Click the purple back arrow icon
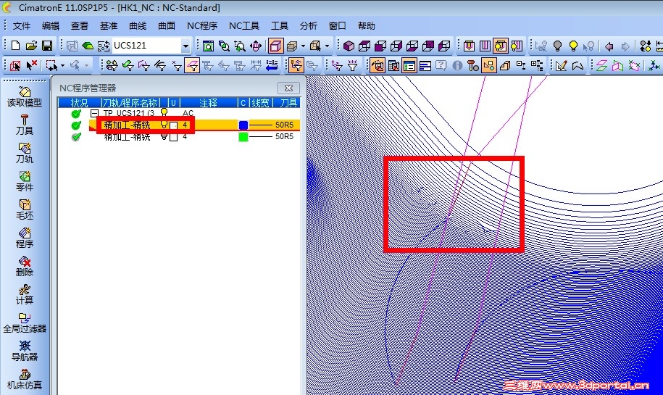 (609, 46)
